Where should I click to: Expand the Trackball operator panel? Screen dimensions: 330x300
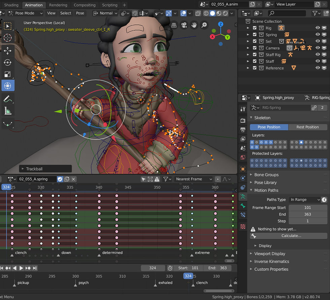[46, 169]
